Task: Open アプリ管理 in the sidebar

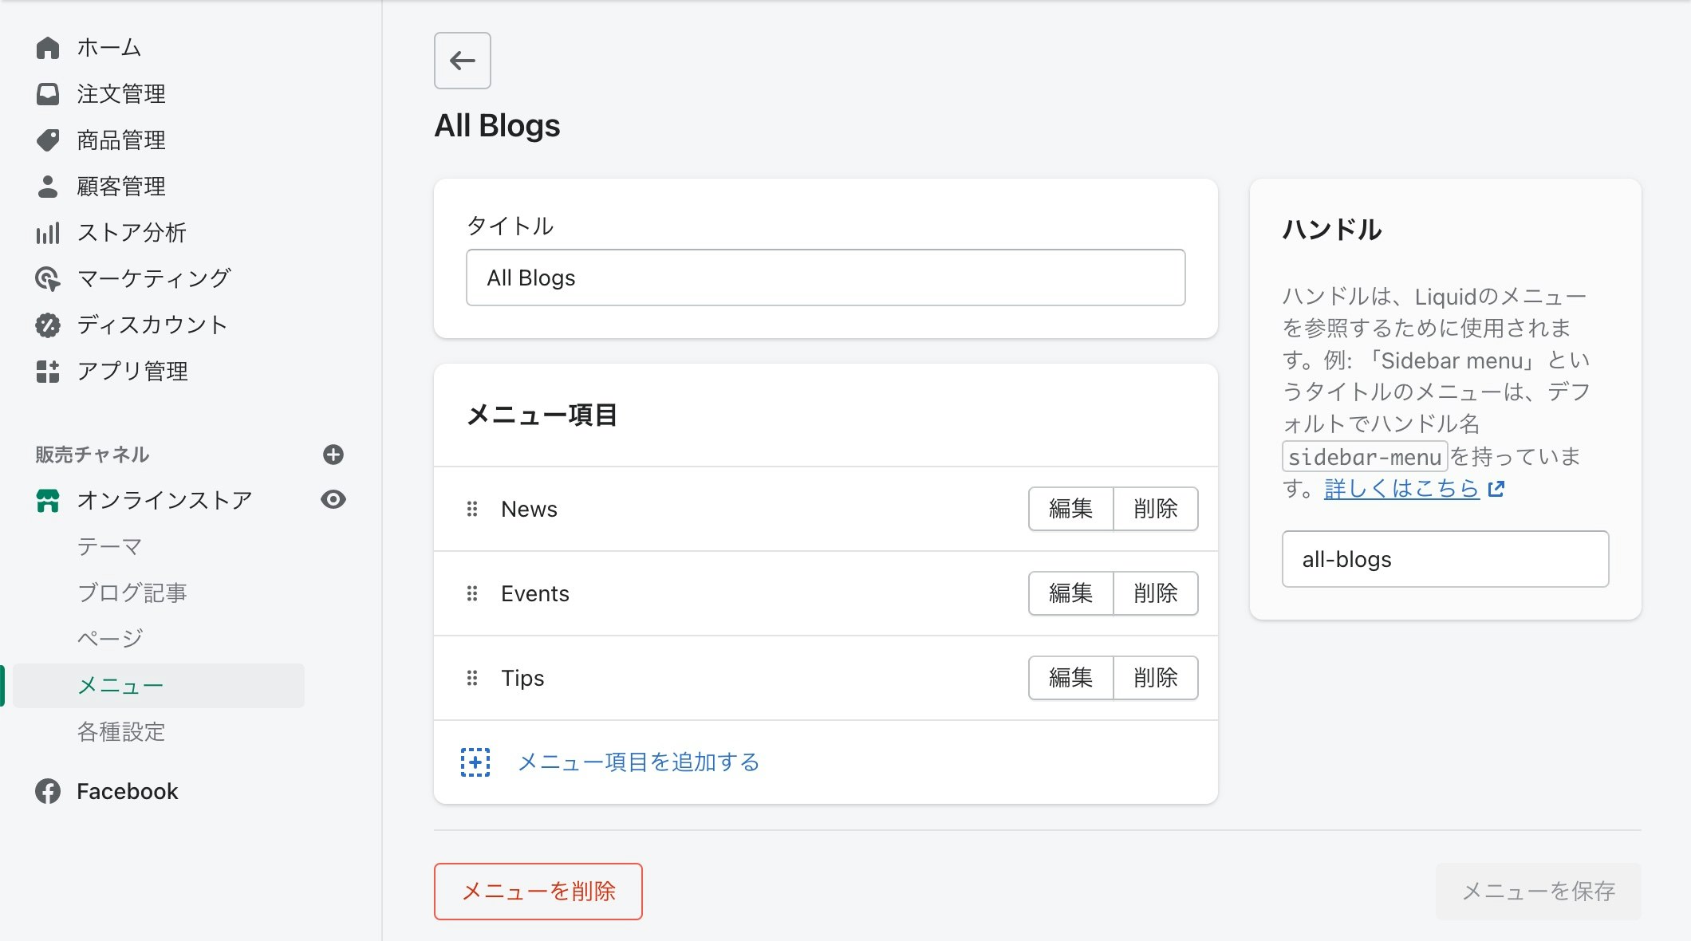Action: pyautogui.click(x=48, y=371)
